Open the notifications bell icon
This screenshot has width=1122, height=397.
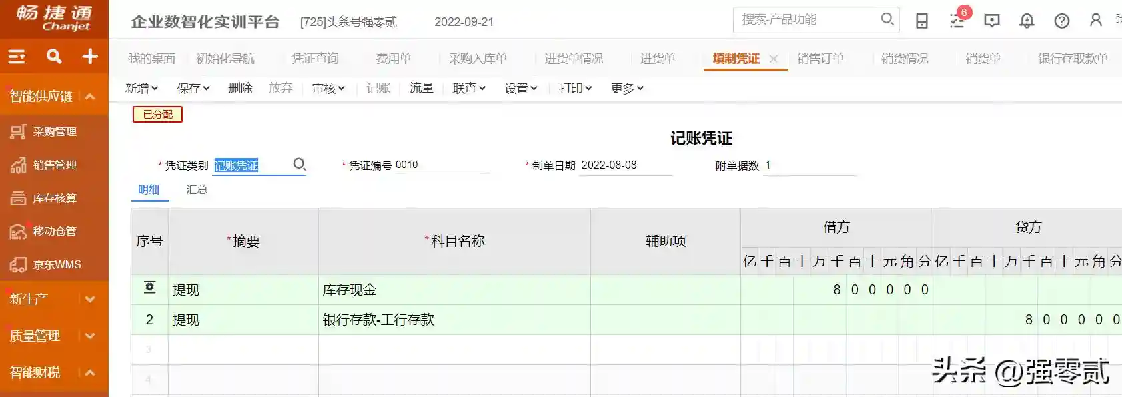click(1027, 21)
